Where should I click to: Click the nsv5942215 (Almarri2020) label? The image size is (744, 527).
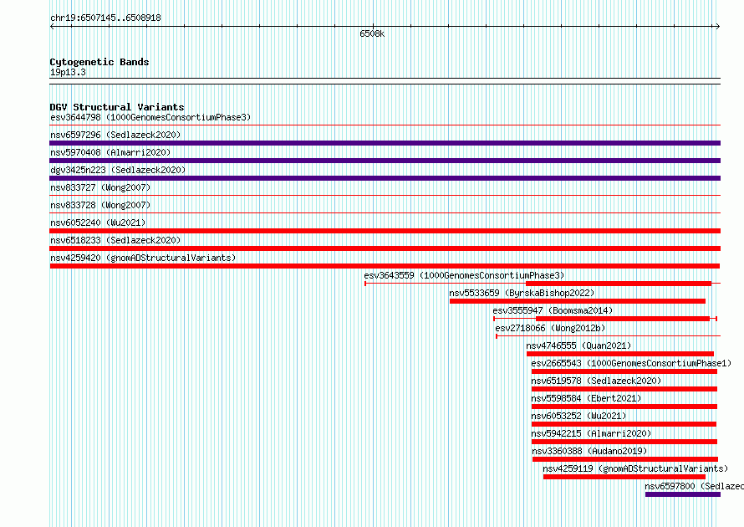click(591, 433)
